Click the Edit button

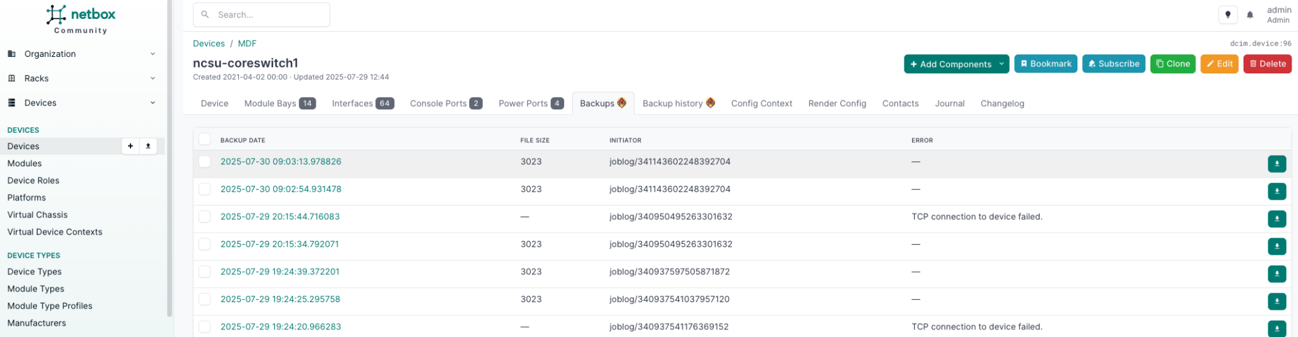pyautogui.click(x=1219, y=64)
